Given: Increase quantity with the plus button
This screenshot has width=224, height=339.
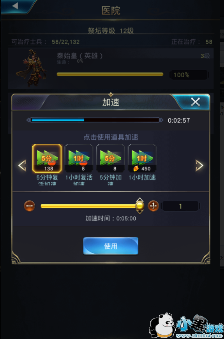Looking at the screenshot, I should pyautogui.click(x=153, y=206).
